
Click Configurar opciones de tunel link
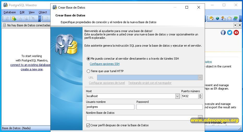pyautogui.click(x=107, y=83)
